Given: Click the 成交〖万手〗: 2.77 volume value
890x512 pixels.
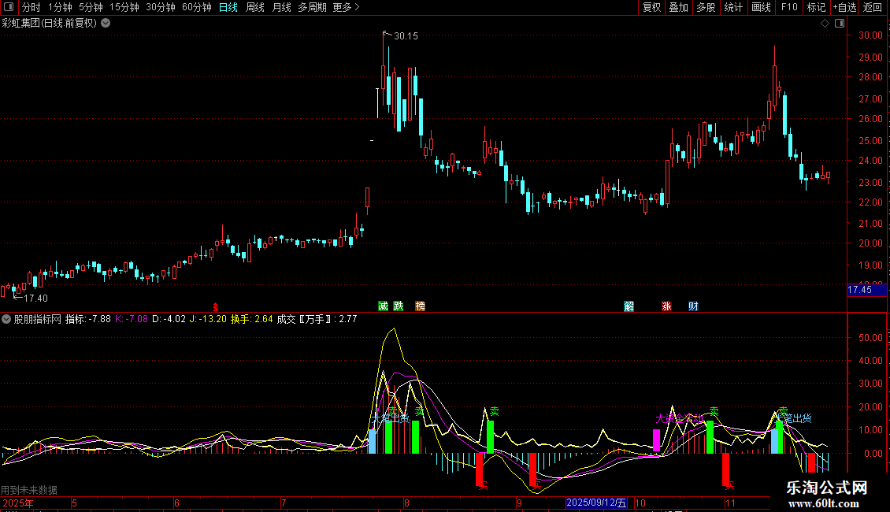Looking at the screenshot, I should tap(317, 319).
